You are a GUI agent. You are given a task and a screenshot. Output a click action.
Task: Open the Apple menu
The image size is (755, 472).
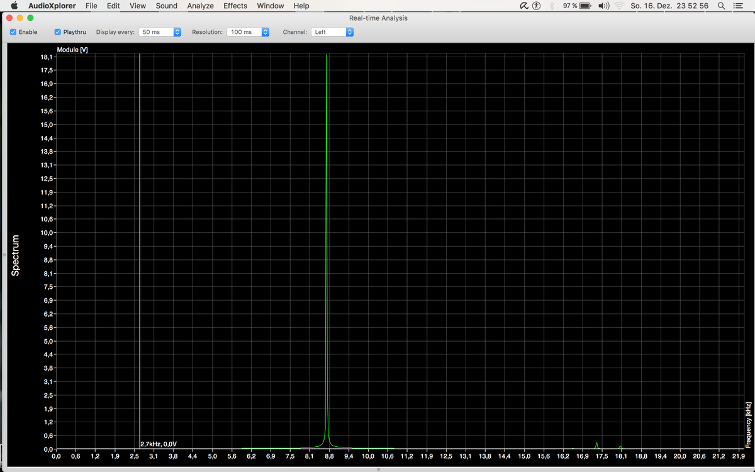point(14,6)
